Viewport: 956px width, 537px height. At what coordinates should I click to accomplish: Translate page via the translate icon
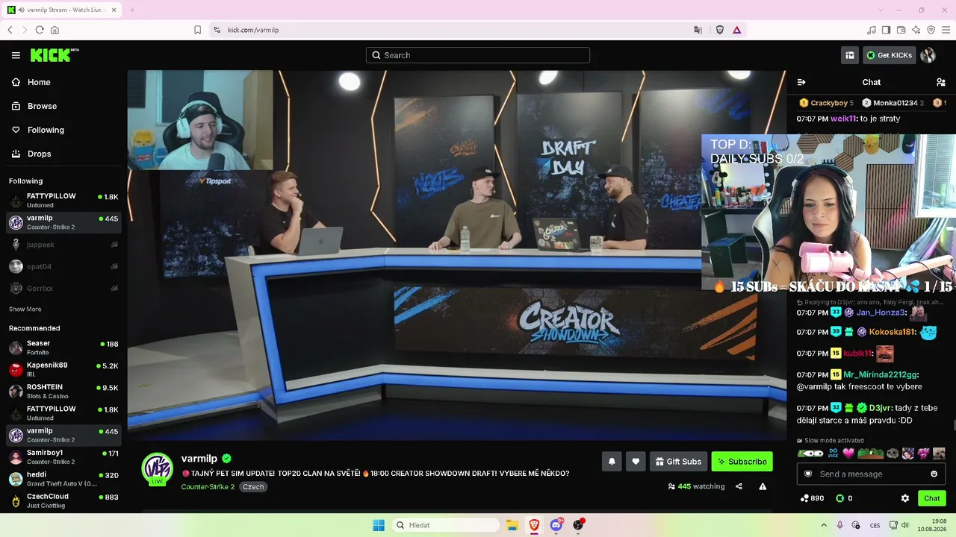coord(698,30)
